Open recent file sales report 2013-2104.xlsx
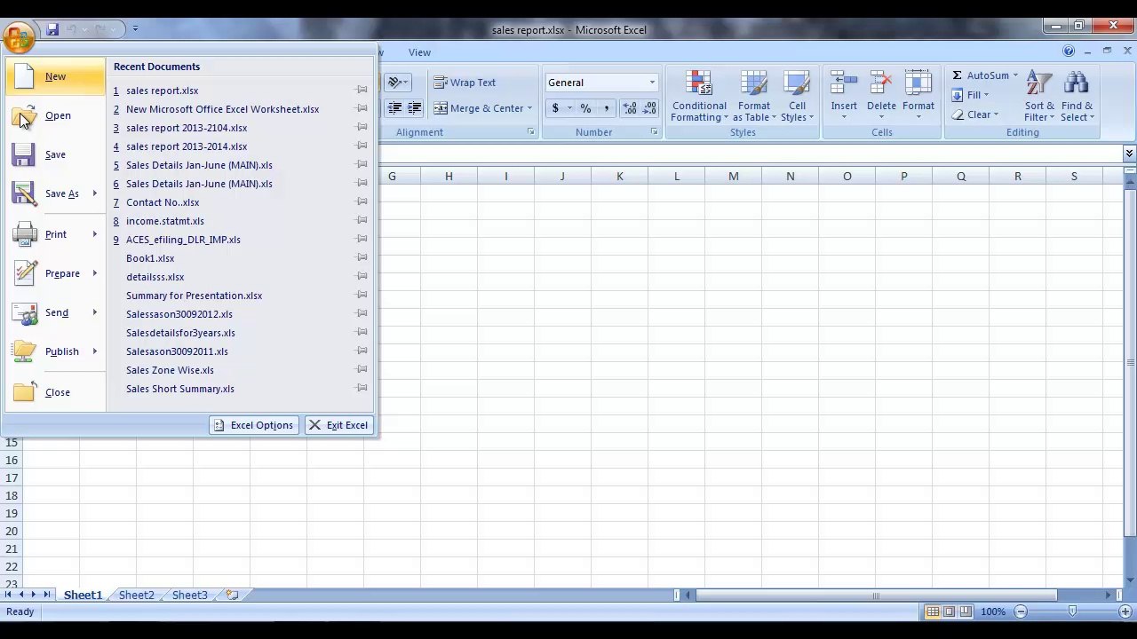 (187, 128)
